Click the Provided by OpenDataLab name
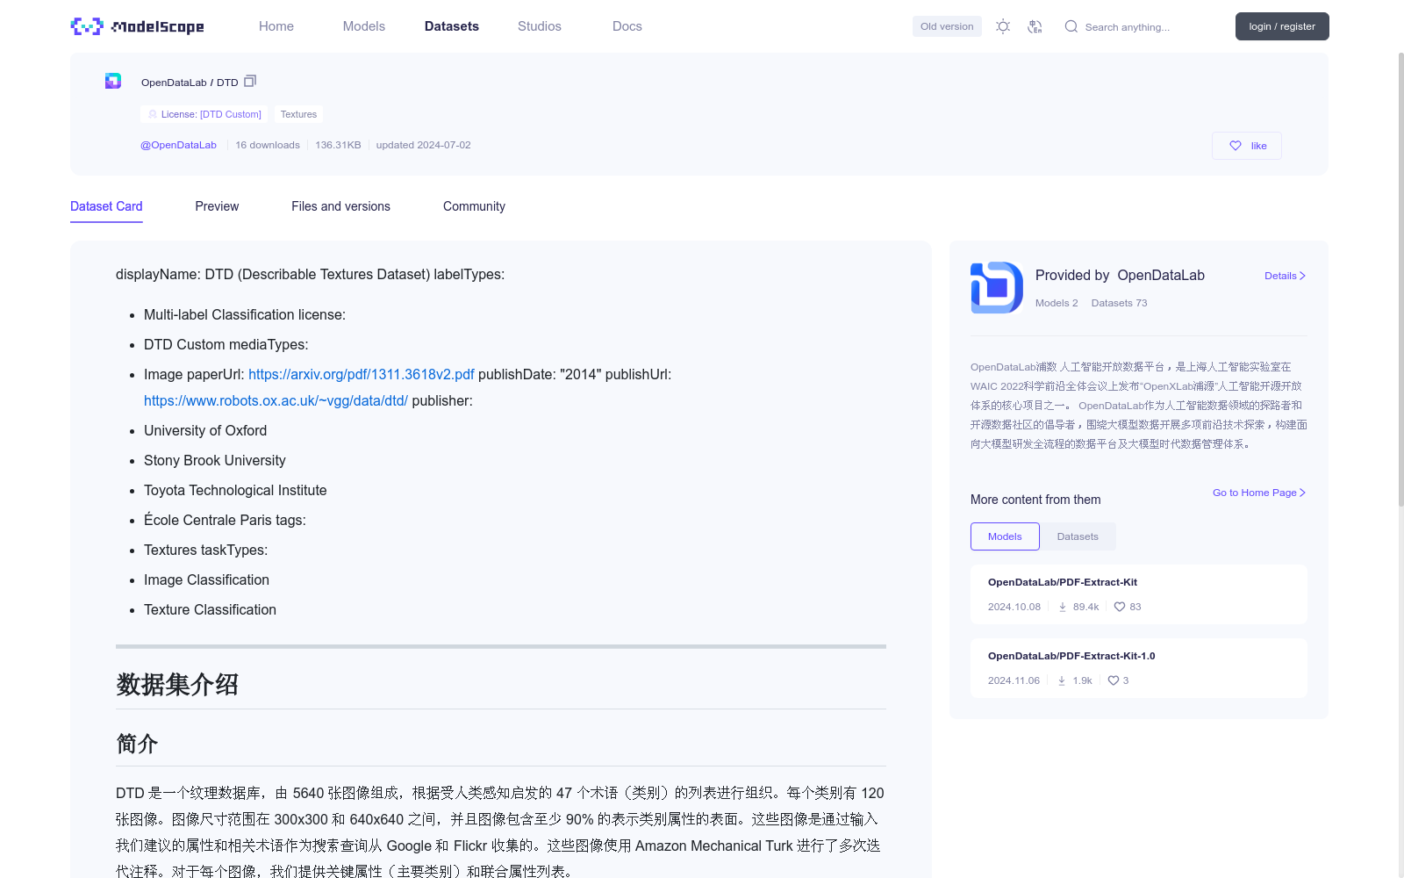This screenshot has width=1404, height=878. click(x=1120, y=275)
